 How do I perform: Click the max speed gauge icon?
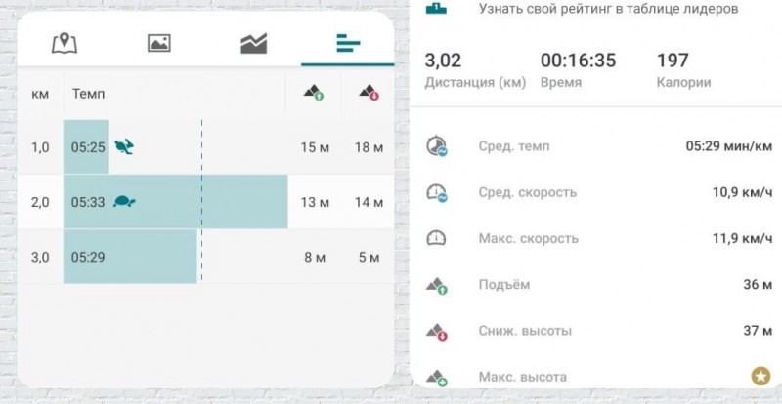[x=436, y=238]
